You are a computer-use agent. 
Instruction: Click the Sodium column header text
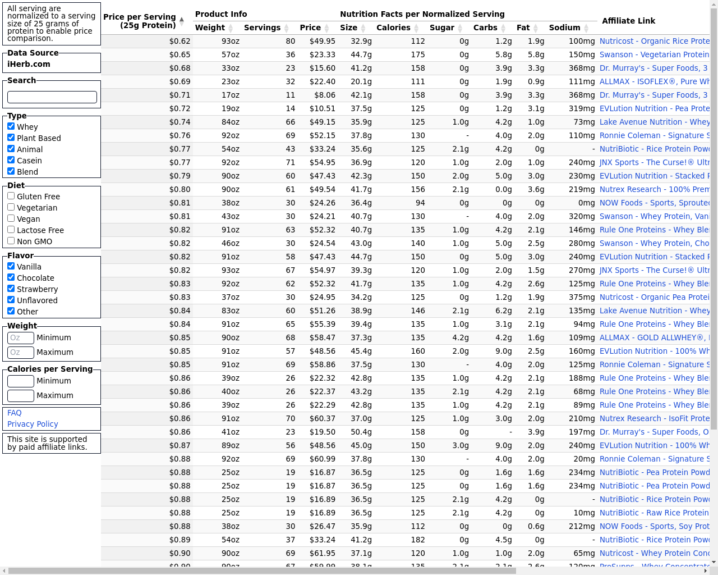click(565, 28)
